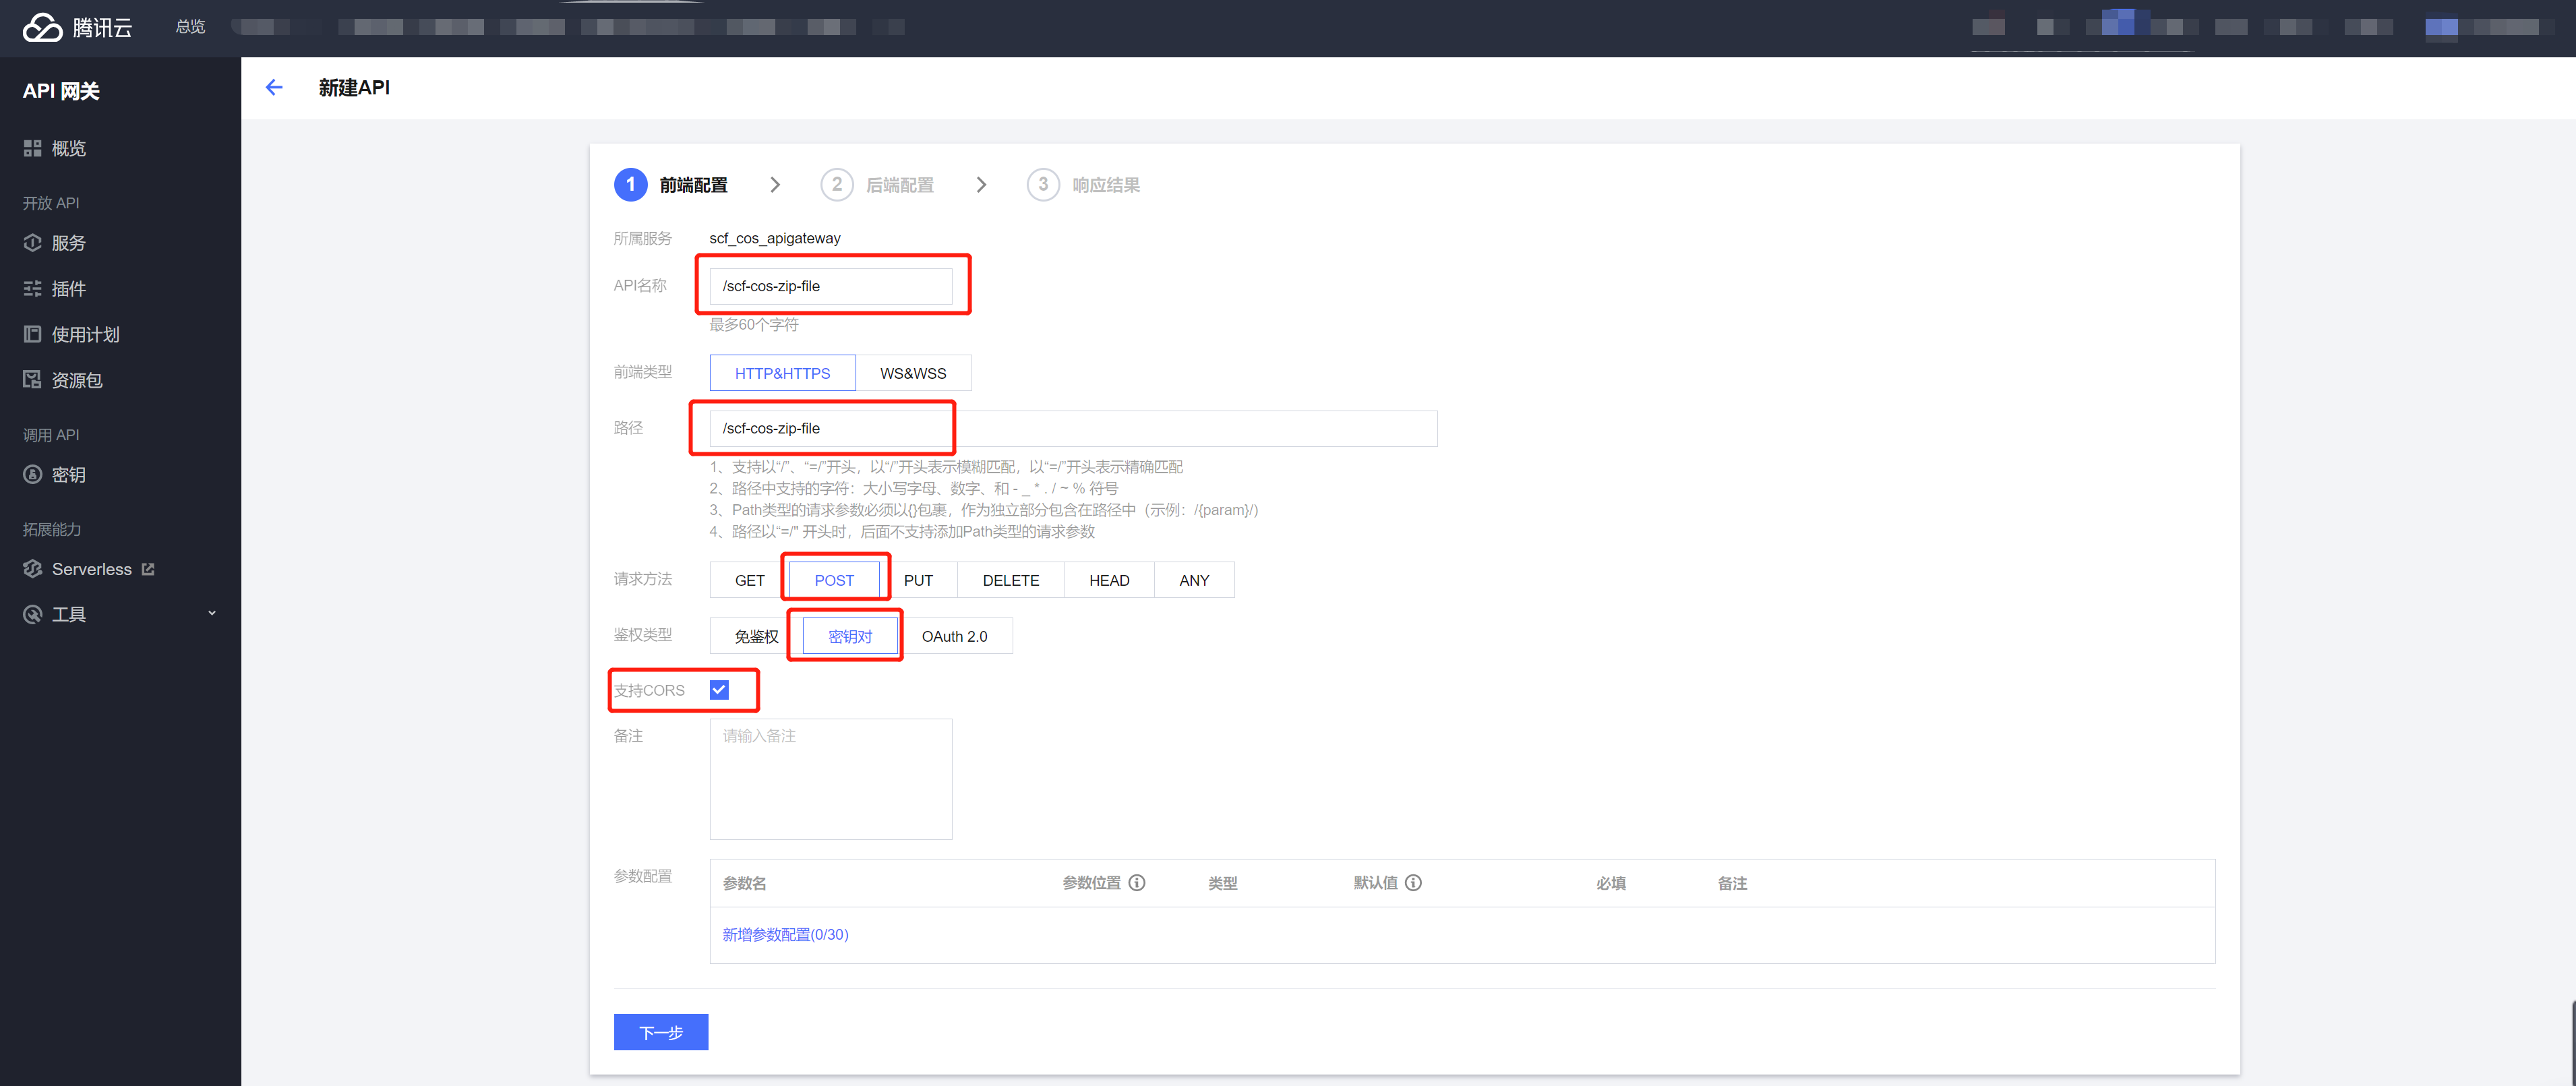Click the info icon next to 默认值
This screenshot has height=1086, width=2576.
(1413, 882)
